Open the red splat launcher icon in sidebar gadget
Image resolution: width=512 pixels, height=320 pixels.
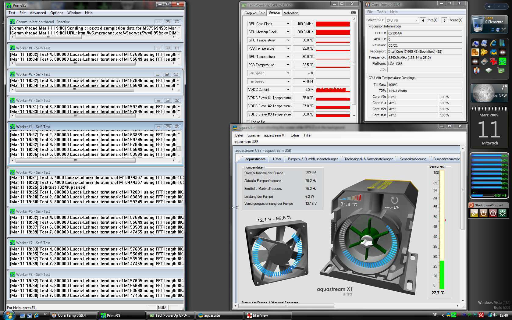(x=493, y=61)
